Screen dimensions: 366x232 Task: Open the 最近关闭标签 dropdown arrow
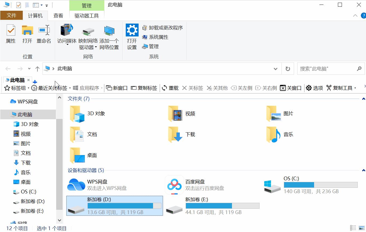click(x=70, y=88)
